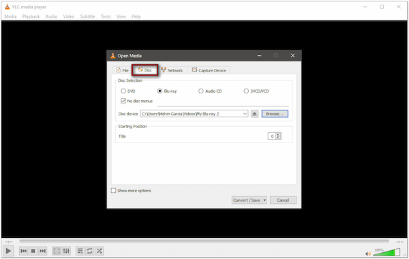Mute audio via speaker icon
The width and height of the screenshot is (409, 259).
[x=368, y=254]
